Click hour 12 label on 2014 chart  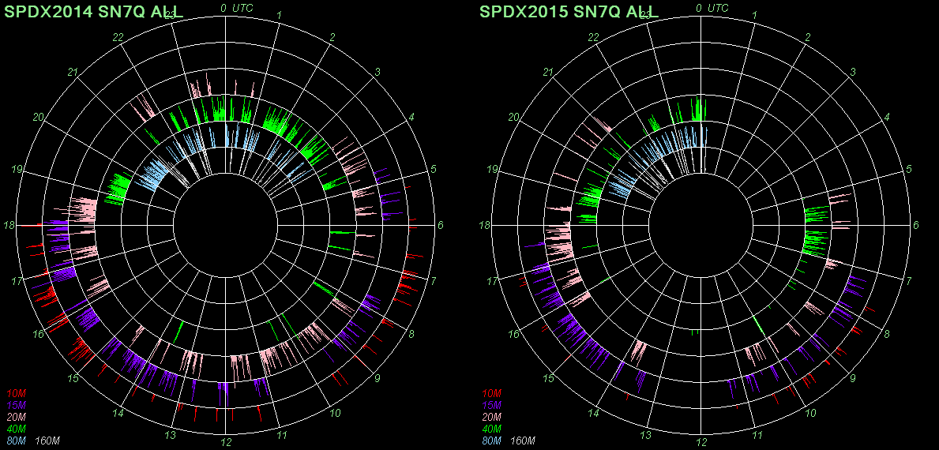click(226, 442)
